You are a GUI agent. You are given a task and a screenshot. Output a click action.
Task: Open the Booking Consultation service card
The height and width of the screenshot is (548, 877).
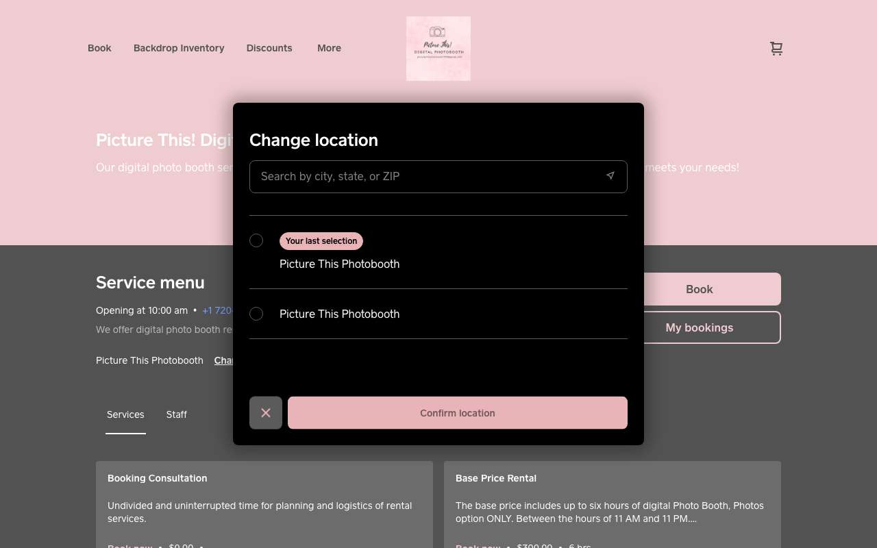point(264,504)
